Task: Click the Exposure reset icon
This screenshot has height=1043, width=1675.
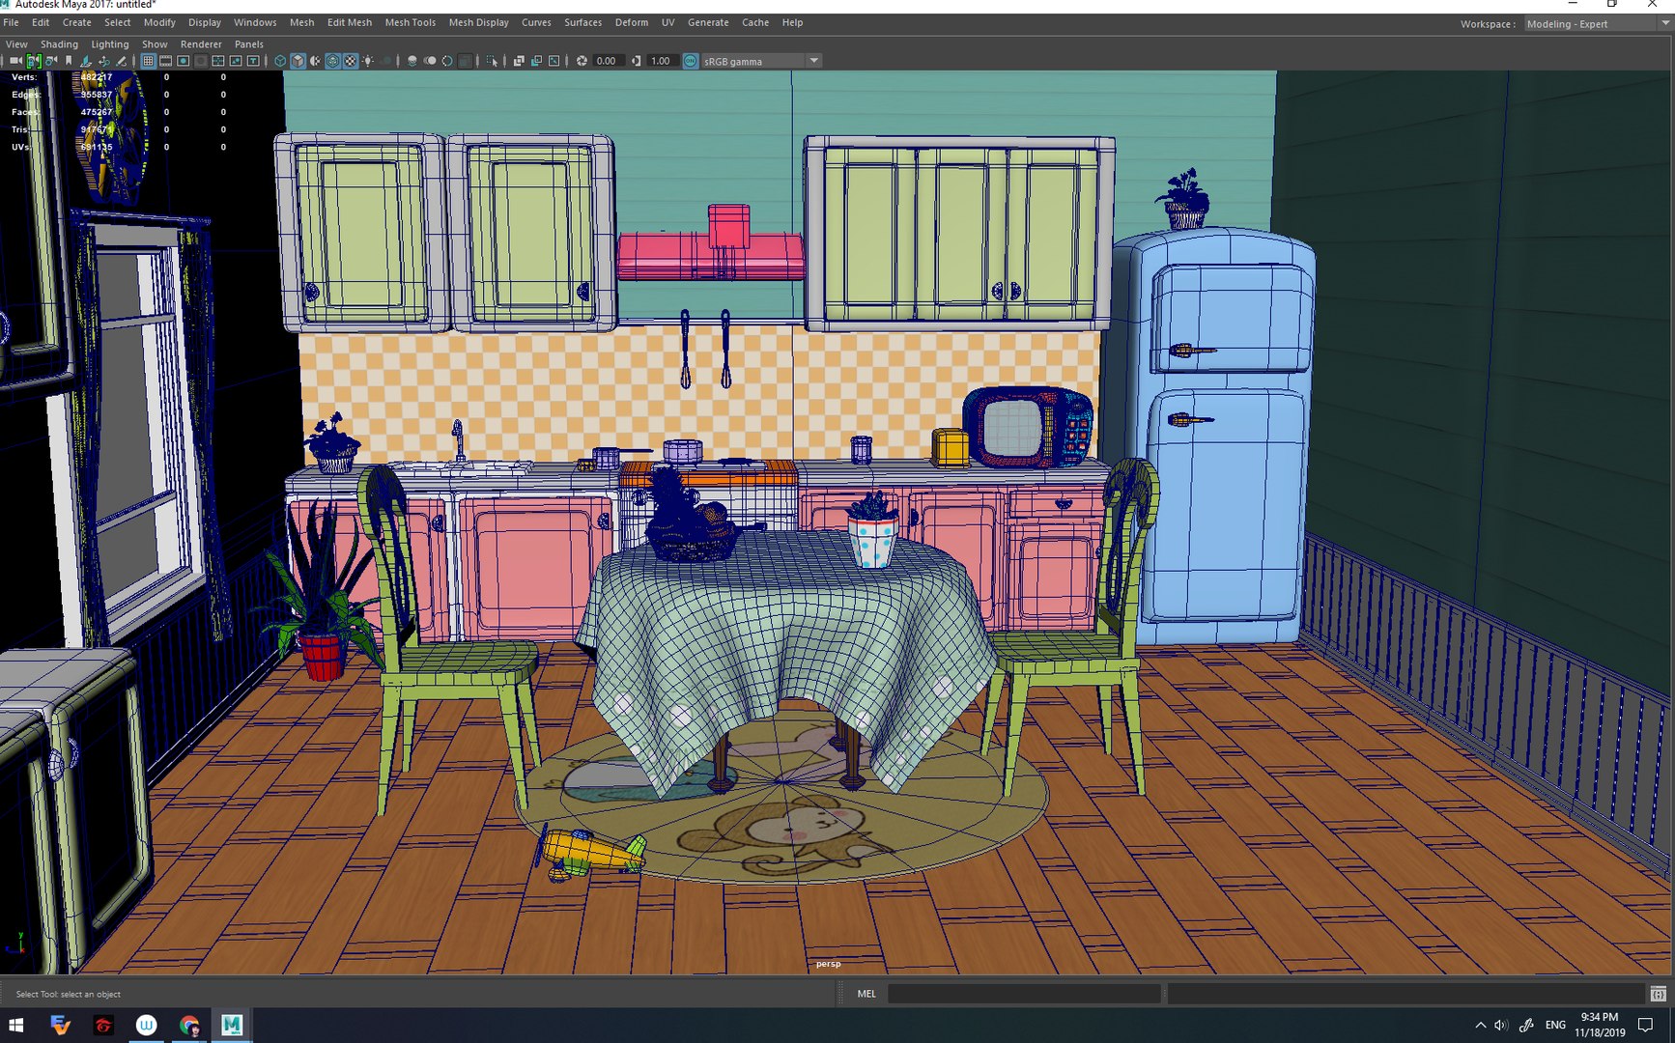Action: [x=582, y=61]
